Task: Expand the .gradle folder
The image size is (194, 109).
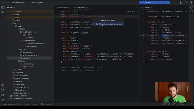Action: click(x=11, y=12)
